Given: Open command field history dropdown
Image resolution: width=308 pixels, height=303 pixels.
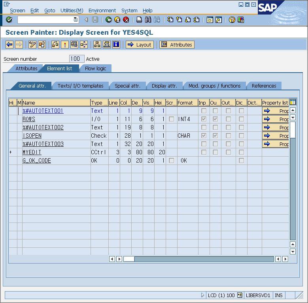Looking at the screenshot, I should (76, 19).
